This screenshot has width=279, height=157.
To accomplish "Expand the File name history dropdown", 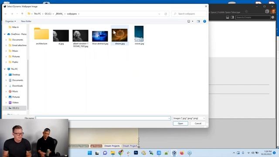I will click(169, 118).
